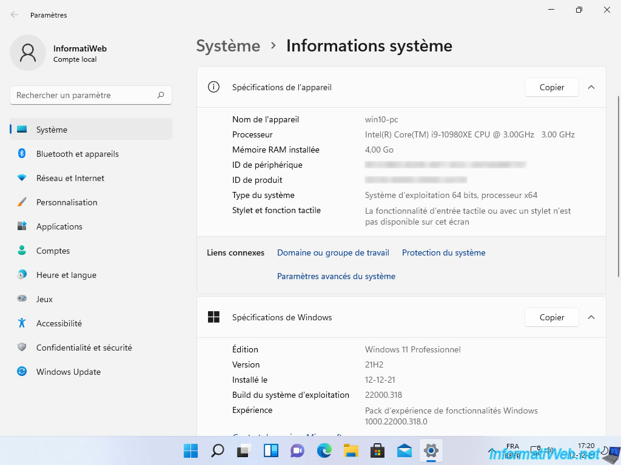
Task: Launch Microsoft Edge from the taskbar
Action: click(324, 450)
